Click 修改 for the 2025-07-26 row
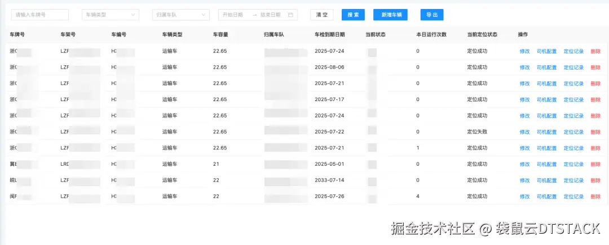This screenshot has width=609, height=245. tap(525, 197)
